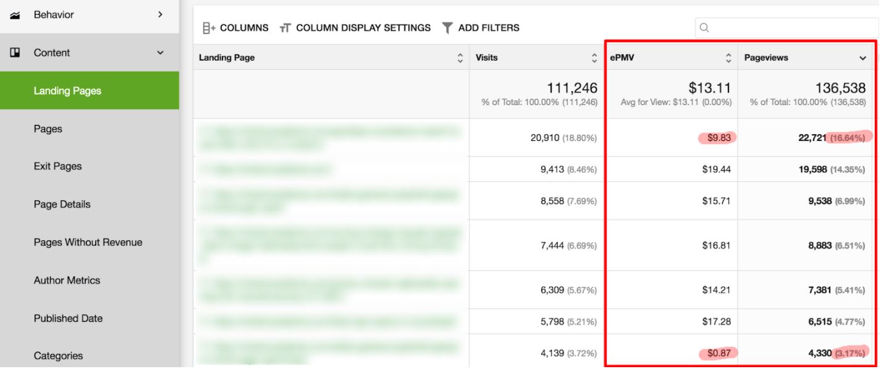Click the Columns add icon

(x=208, y=28)
